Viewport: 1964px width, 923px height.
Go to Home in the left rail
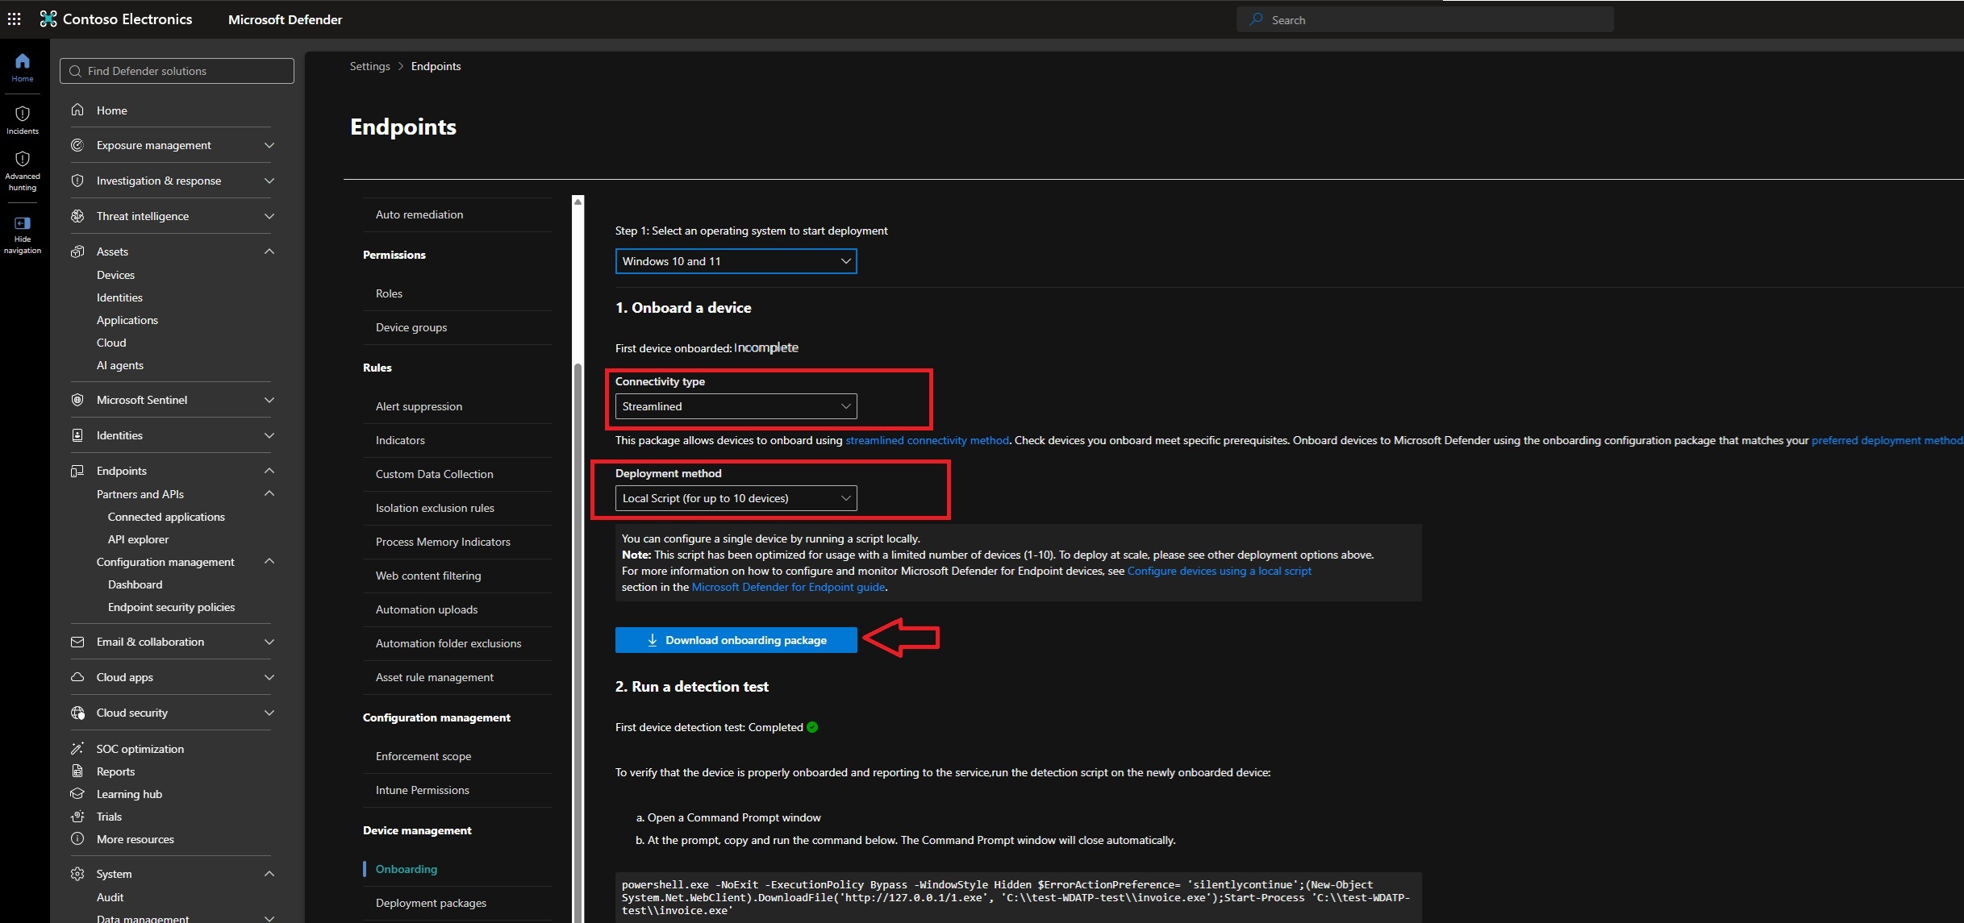click(23, 68)
